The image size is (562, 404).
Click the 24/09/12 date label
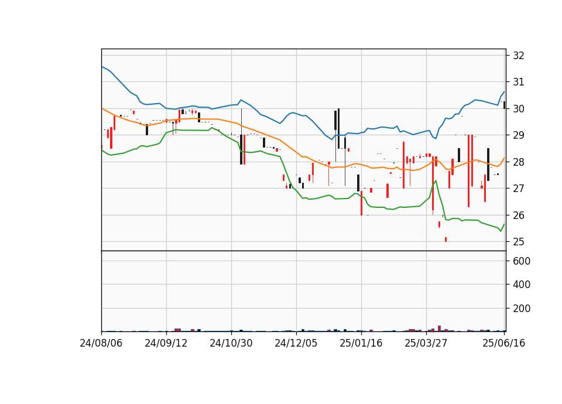[x=166, y=343]
